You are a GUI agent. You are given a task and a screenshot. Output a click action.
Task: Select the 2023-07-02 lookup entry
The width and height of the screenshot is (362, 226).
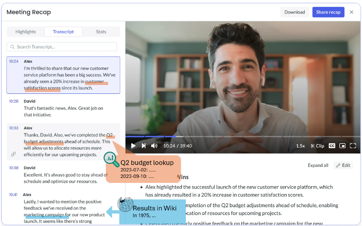point(138,170)
